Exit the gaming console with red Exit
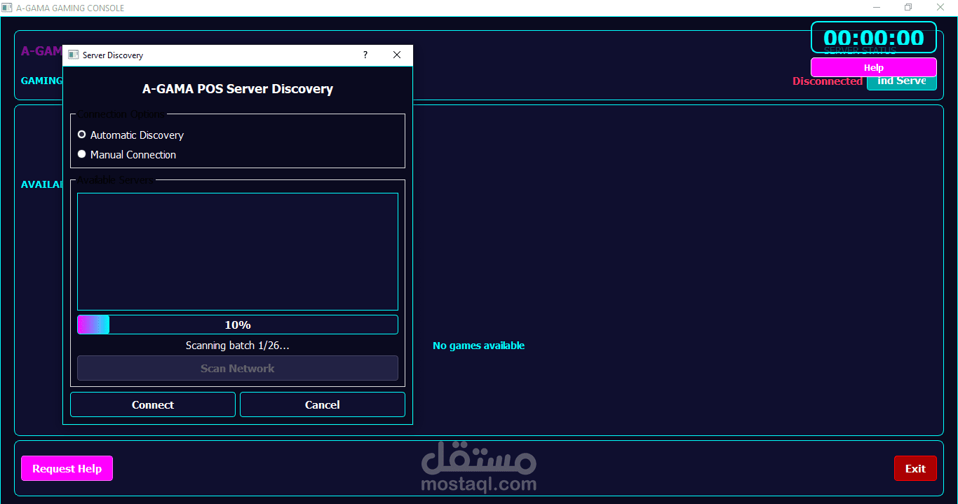The height and width of the screenshot is (504, 958). [915, 468]
